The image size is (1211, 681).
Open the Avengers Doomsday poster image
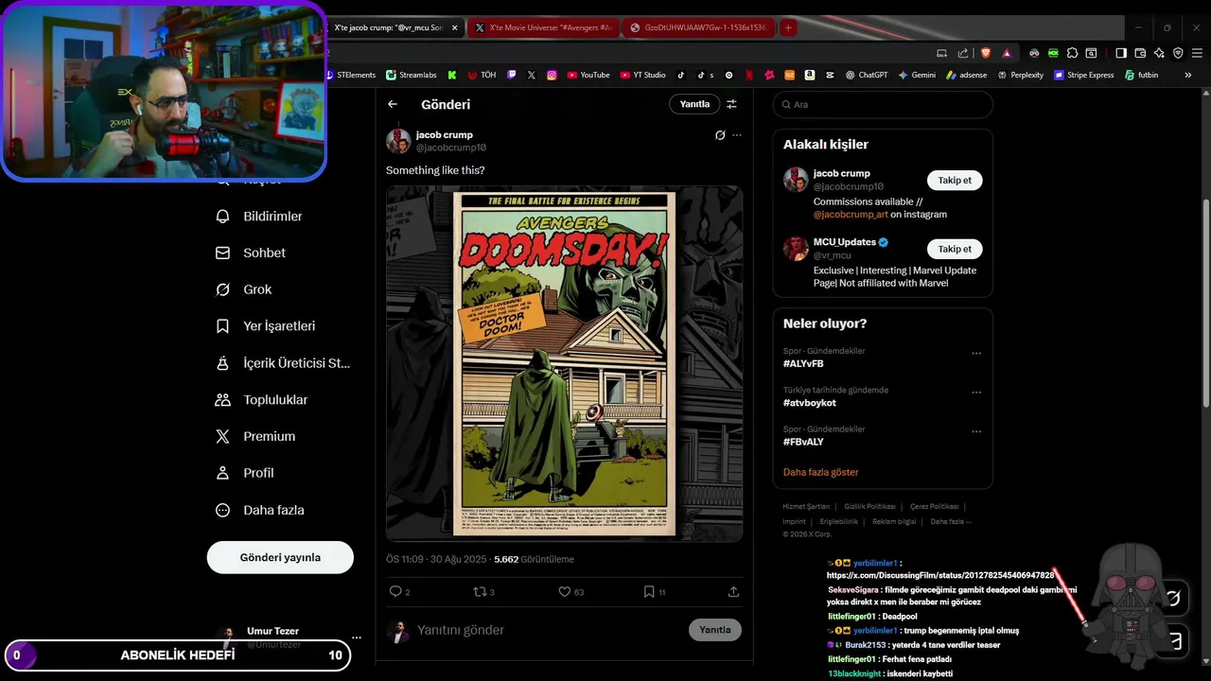pos(564,363)
